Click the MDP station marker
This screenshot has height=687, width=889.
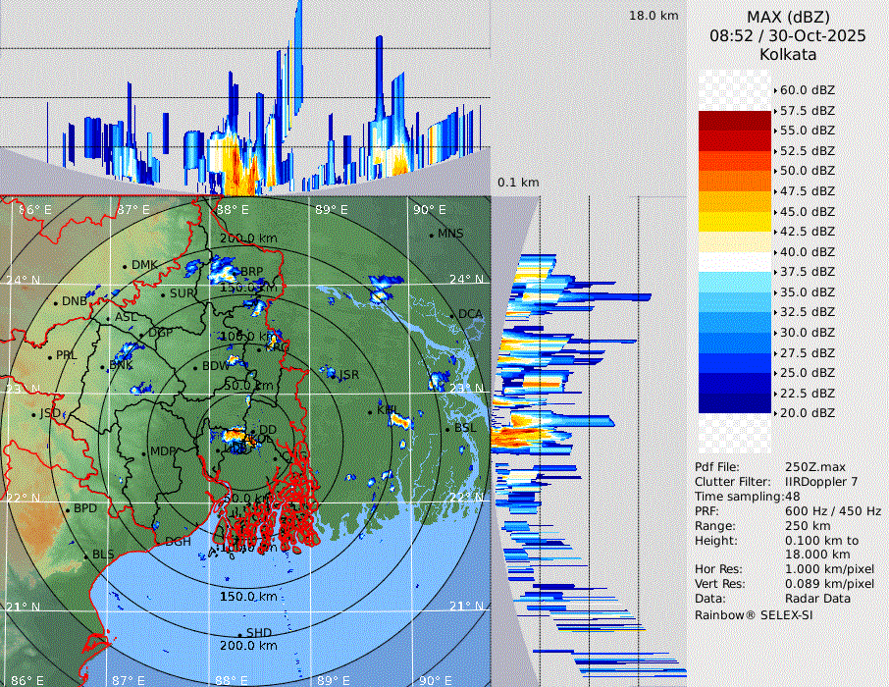(x=144, y=452)
